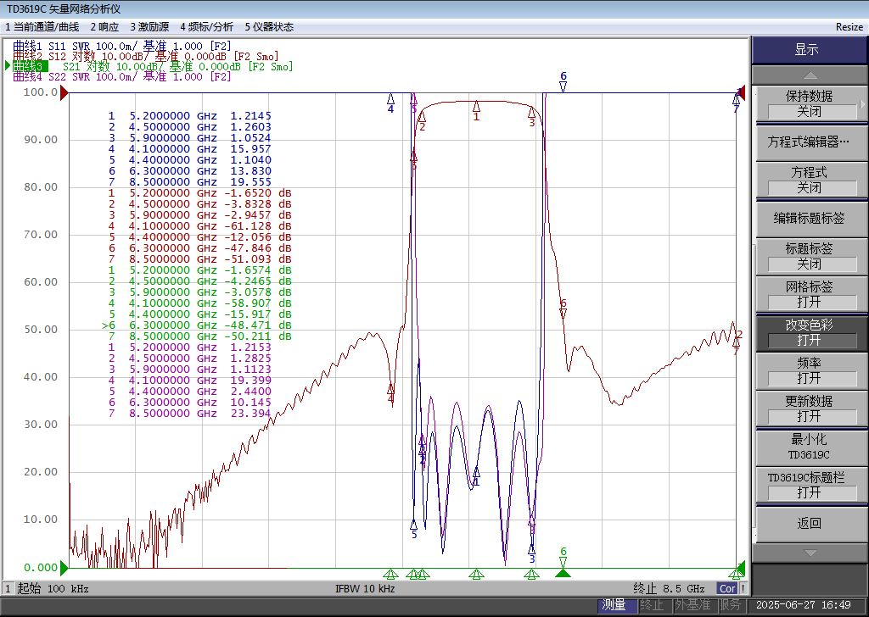Click red reference level arrow at 100.0
The image size is (869, 617).
tap(64, 93)
